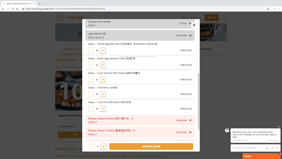Click the Online chat status button
This screenshot has width=282, height=159.
tap(262, 156)
